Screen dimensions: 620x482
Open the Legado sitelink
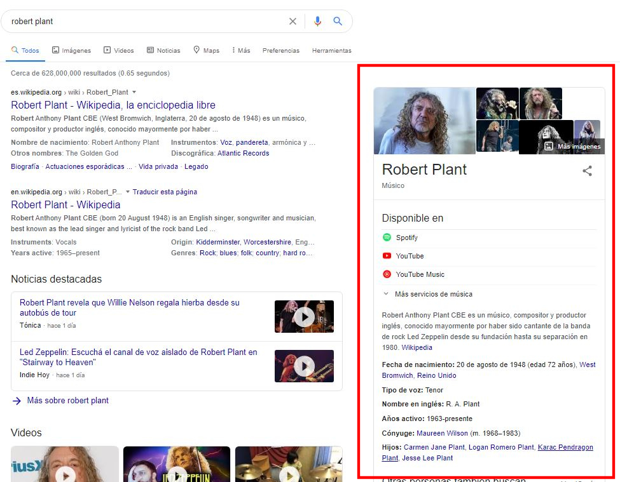point(196,166)
